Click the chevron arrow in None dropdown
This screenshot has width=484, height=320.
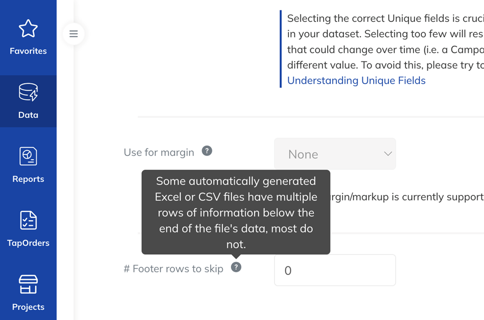pyautogui.click(x=388, y=154)
